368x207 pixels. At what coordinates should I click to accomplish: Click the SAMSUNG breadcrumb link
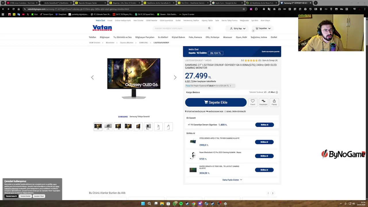click(x=143, y=43)
